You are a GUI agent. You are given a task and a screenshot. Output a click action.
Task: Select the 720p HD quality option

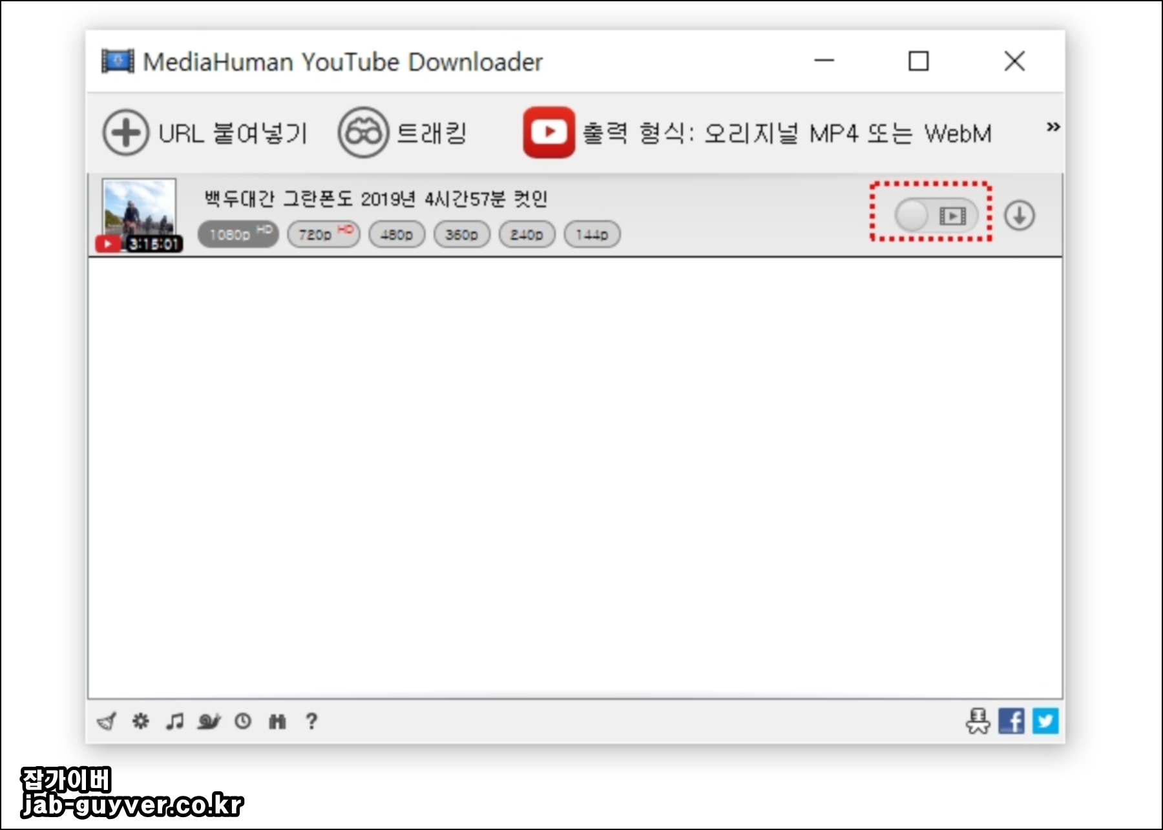(324, 234)
